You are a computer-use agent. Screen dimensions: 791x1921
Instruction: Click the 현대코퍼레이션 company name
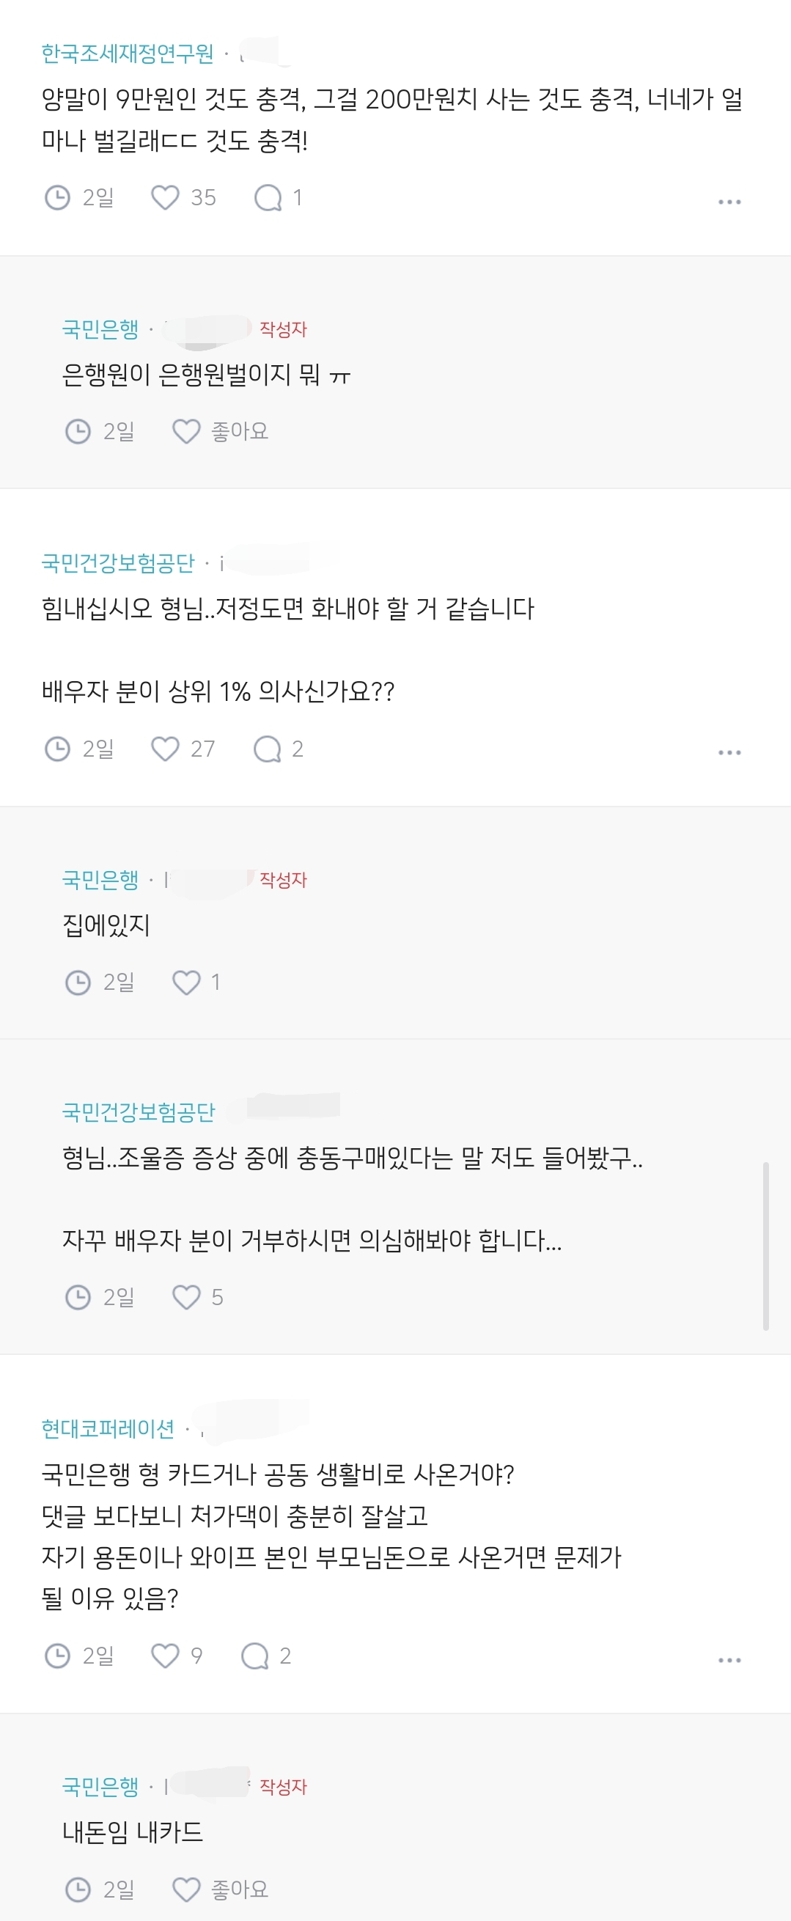[x=108, y=1428]
